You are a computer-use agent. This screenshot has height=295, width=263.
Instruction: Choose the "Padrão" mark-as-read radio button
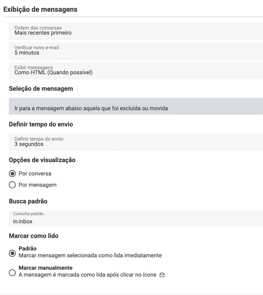pos(12,254)
